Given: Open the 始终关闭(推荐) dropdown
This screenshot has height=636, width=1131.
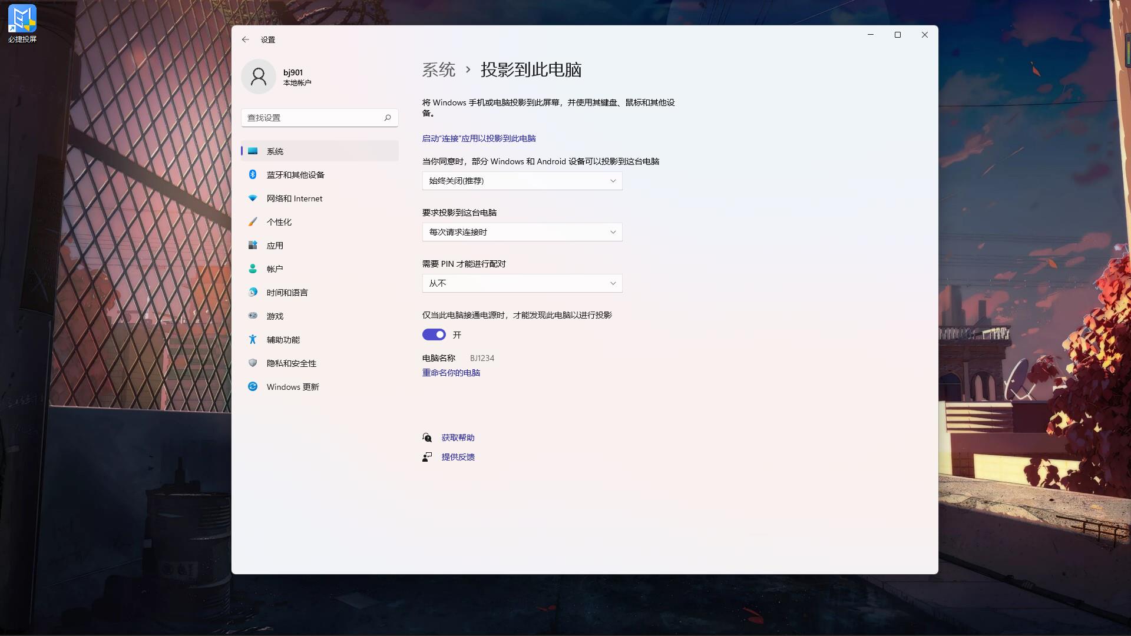Looking at the screenshot, I should click(x=522, y=181).
